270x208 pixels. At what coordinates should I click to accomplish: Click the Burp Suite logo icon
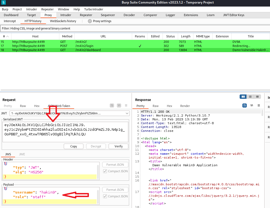(x=4, y=2)
